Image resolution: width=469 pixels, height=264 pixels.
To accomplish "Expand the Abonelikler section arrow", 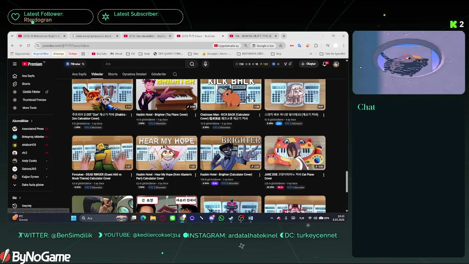I will tap(32, 121).
